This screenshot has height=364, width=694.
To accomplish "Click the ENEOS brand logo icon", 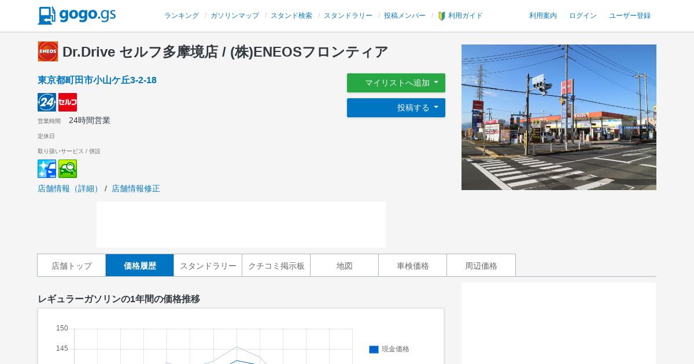I will tap(48, 51).
